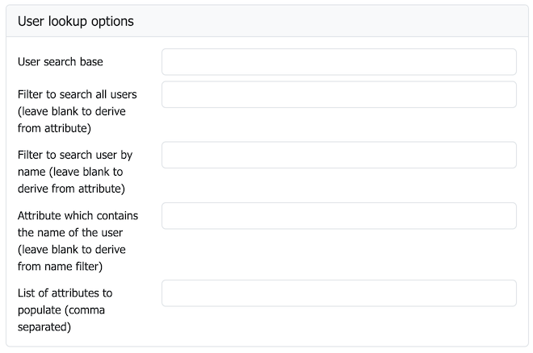Viewport: 533px width, 353px height.
Task: Click the List of attributes to populate label
Action: click(65, 310)
